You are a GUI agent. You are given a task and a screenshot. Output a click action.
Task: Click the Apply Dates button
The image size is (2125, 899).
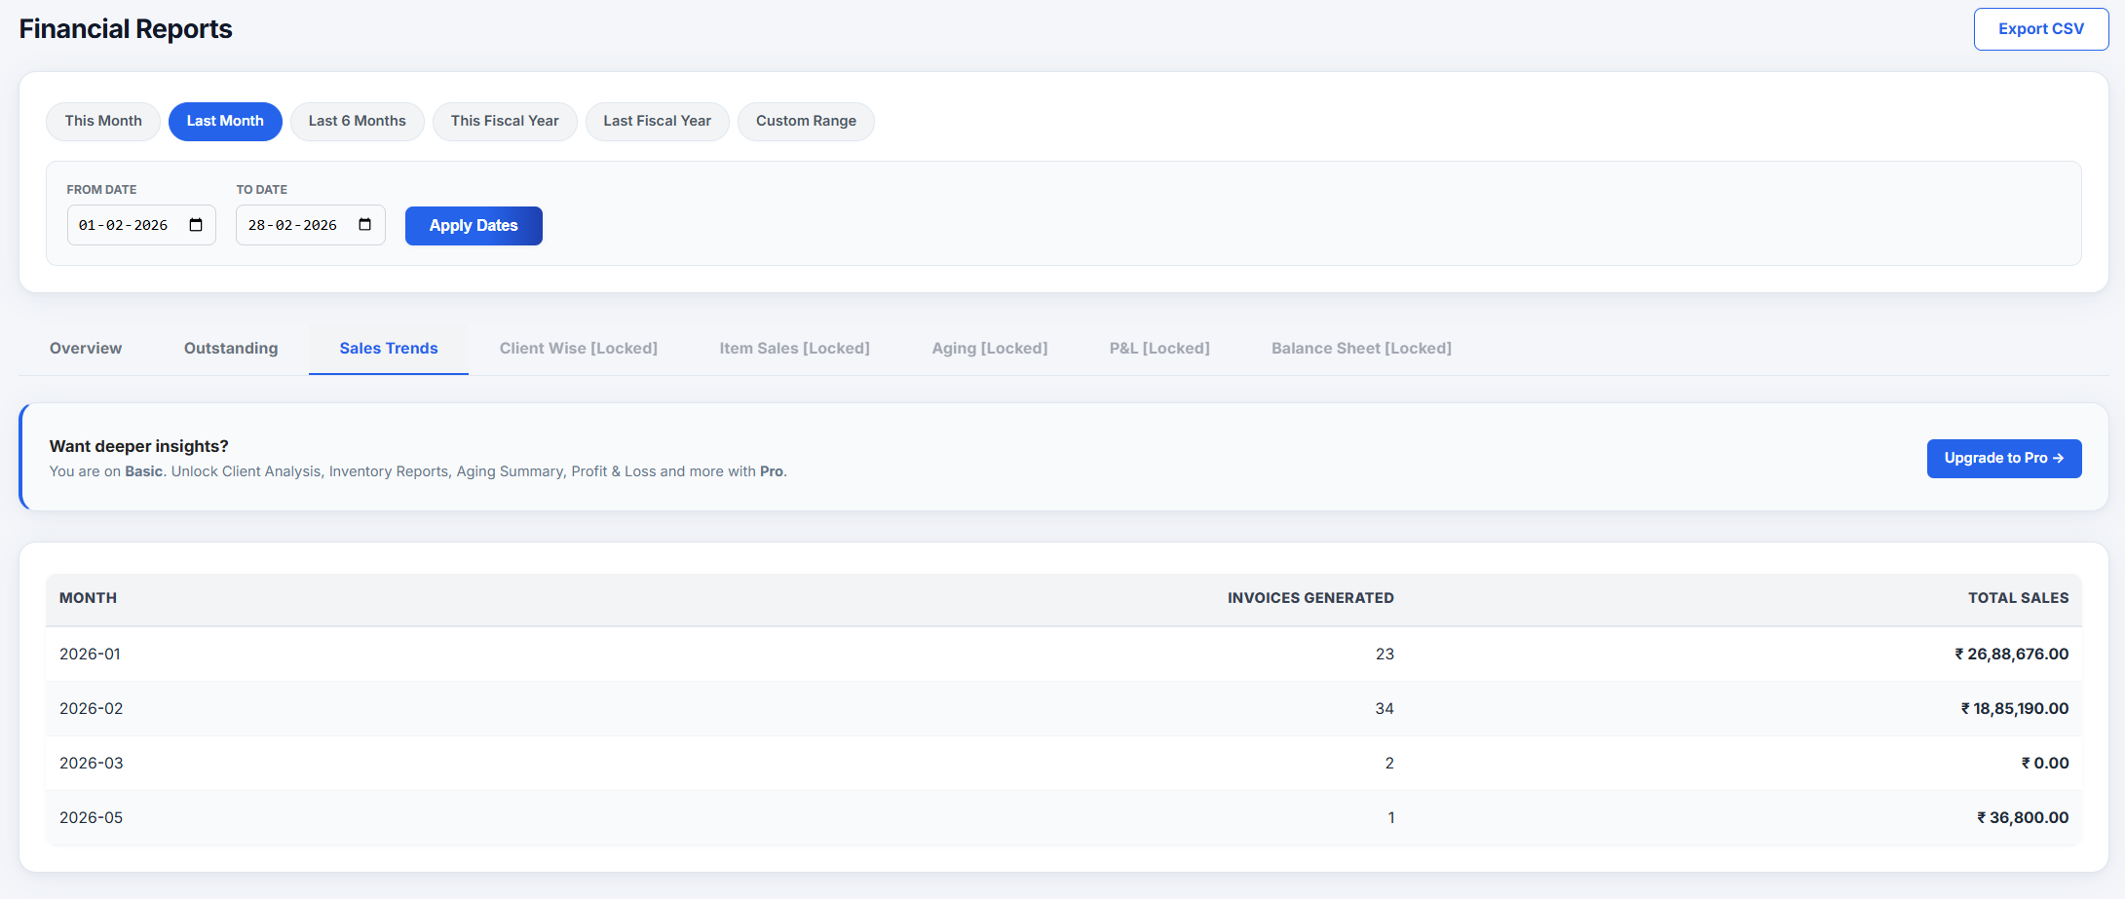[474, 225]
